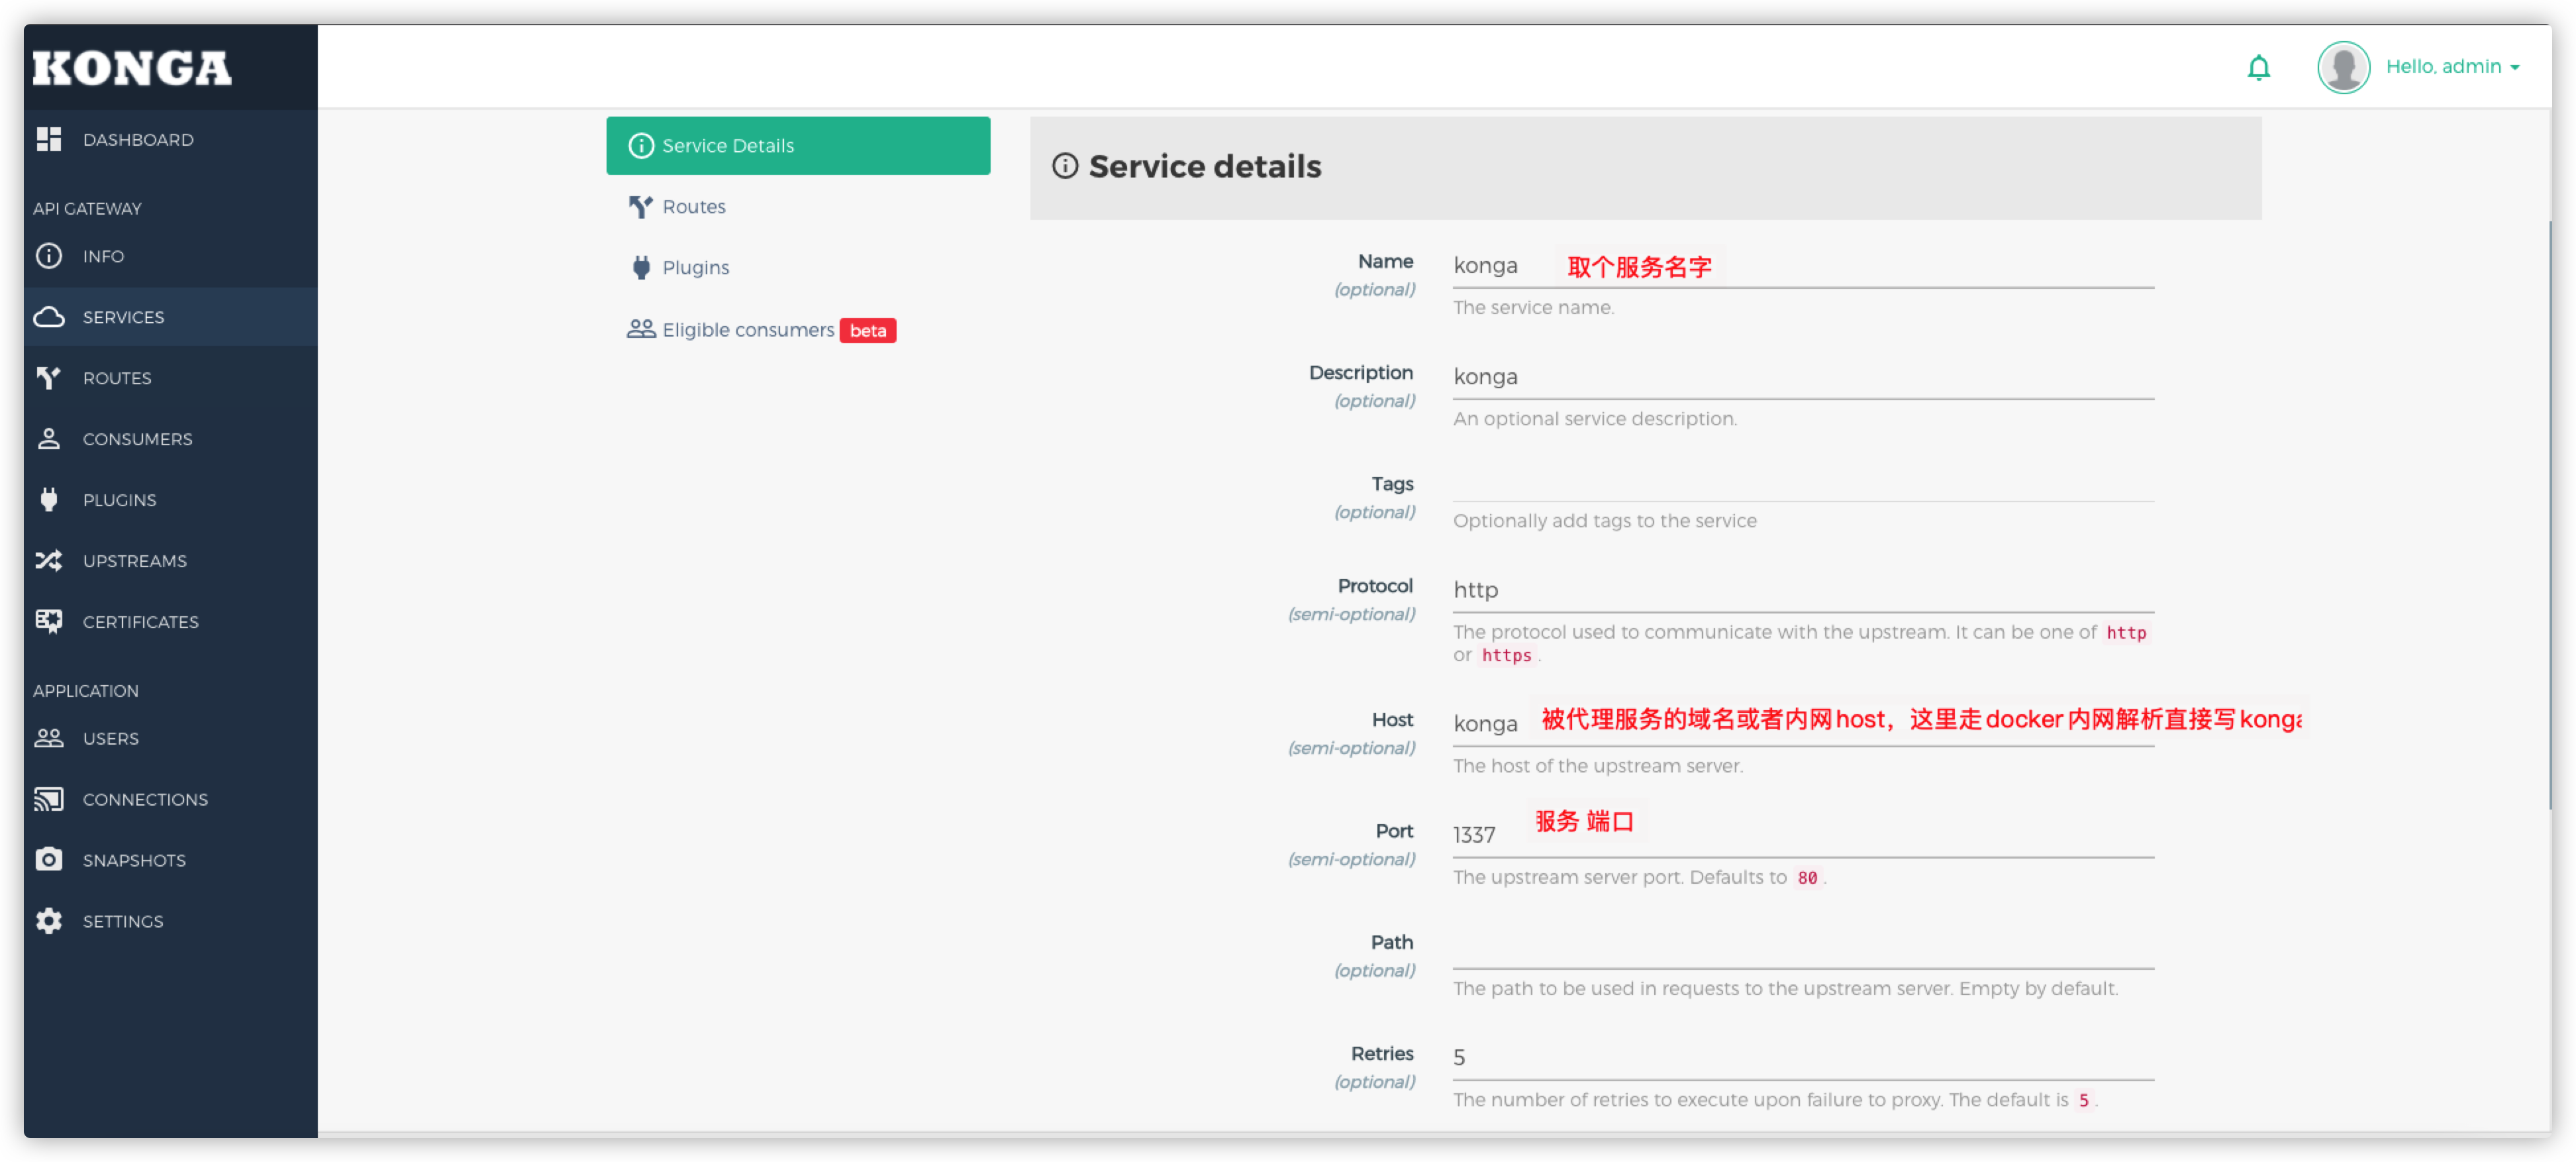The height and width of the screenshot is (1162, 2576).
Task: Click the admin profile avatar
Action: (2343, 67)
